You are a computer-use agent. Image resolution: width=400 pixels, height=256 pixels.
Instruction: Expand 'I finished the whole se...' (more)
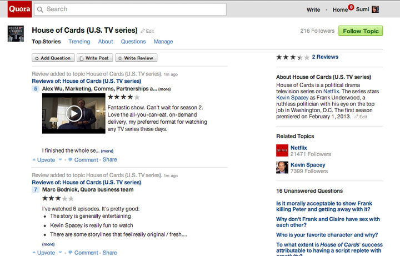(x=107, y=151)
